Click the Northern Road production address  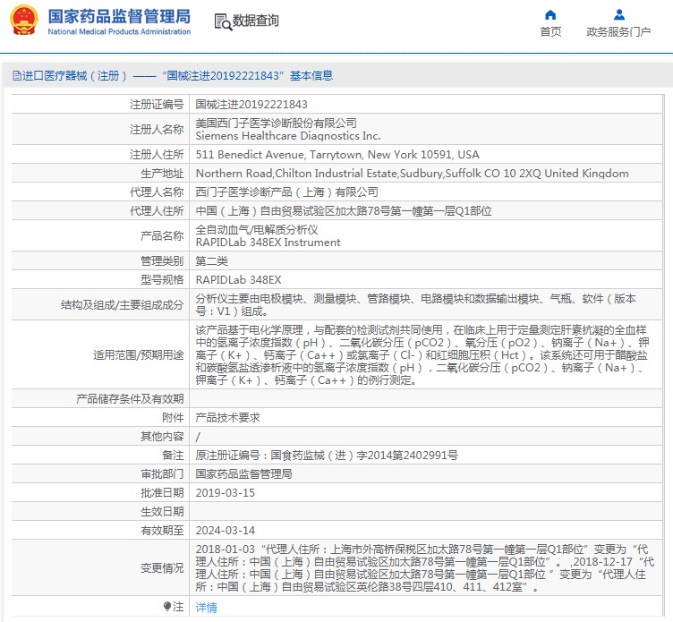point(412,174)
